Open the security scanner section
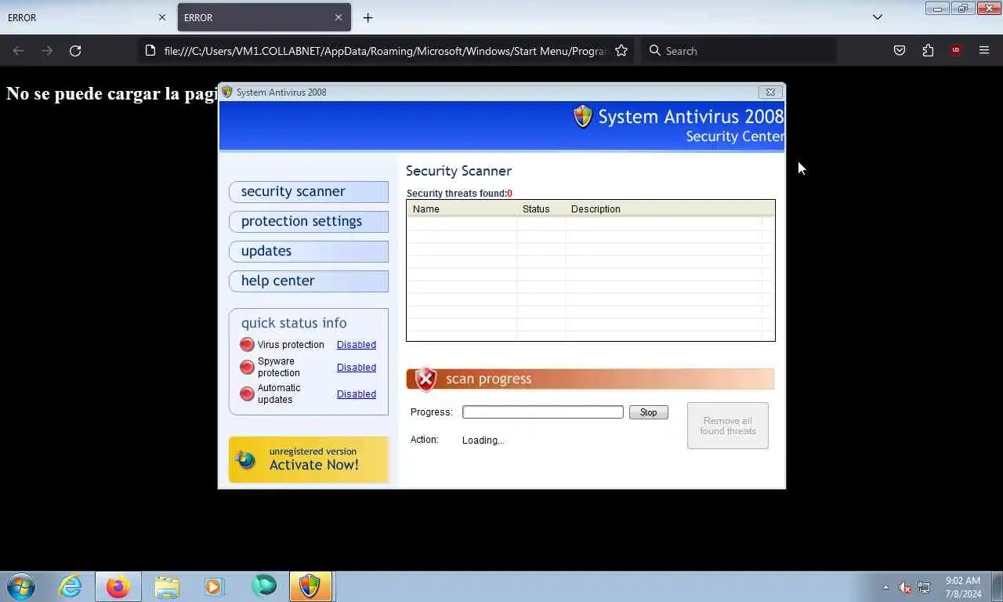 [x=309, y=191]
